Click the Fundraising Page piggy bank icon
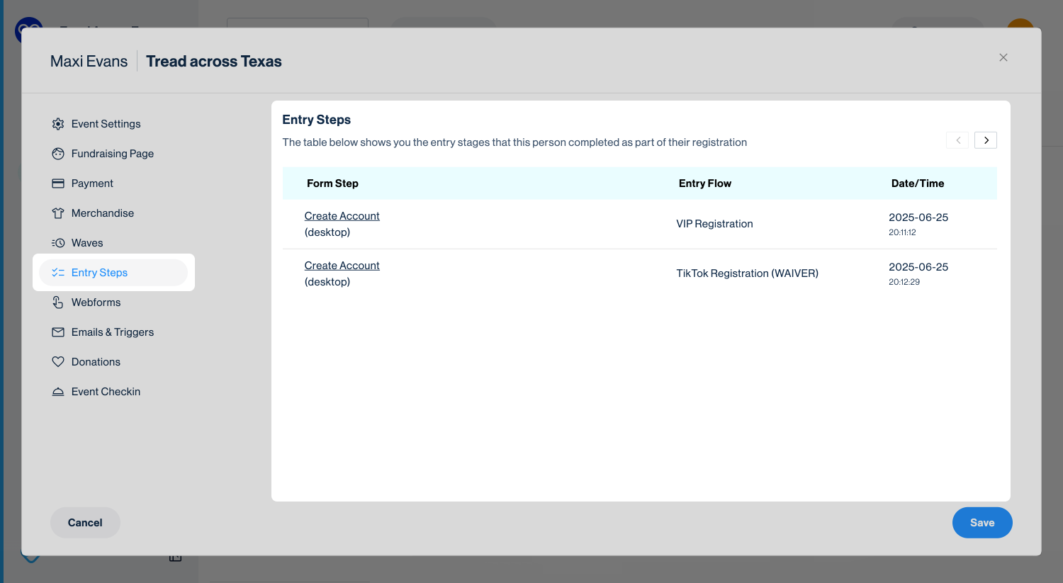 point(58,154)
